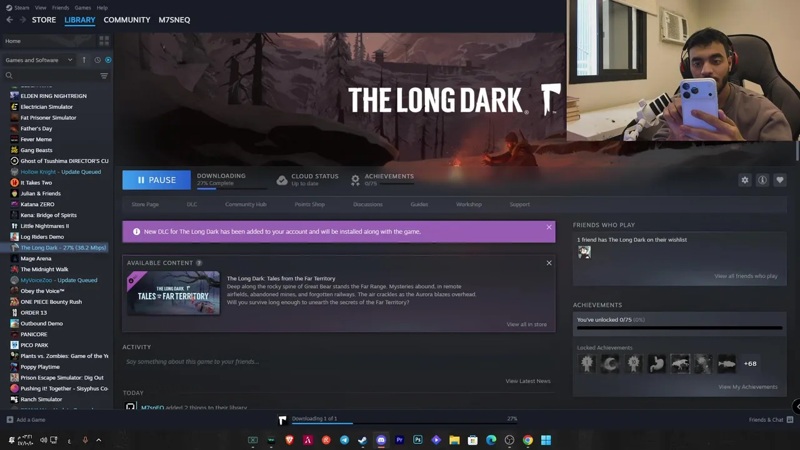800x450 pixels.
Task: Toggle the ready-to-play filter icon
Action: (108, 60)
